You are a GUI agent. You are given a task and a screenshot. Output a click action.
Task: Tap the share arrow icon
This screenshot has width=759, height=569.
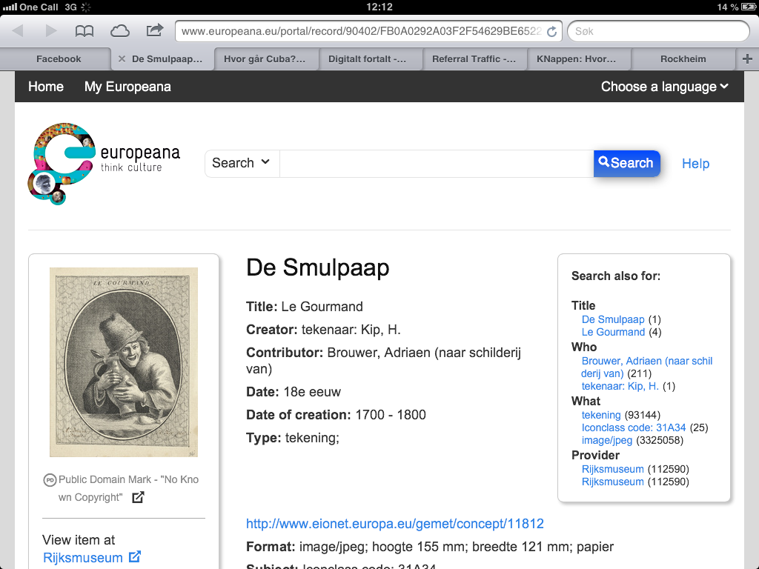point(154,30)
